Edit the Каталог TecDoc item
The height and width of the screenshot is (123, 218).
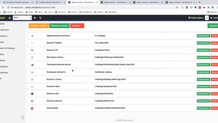[203, 43]
